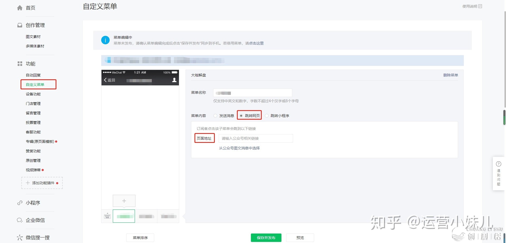Click the 从公众号图文消息中选择 link
The image size is (506, 243).
[239, 148]
